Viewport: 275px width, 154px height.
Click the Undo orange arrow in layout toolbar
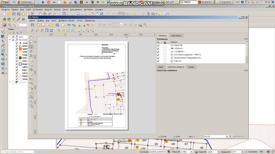(88, 25)
